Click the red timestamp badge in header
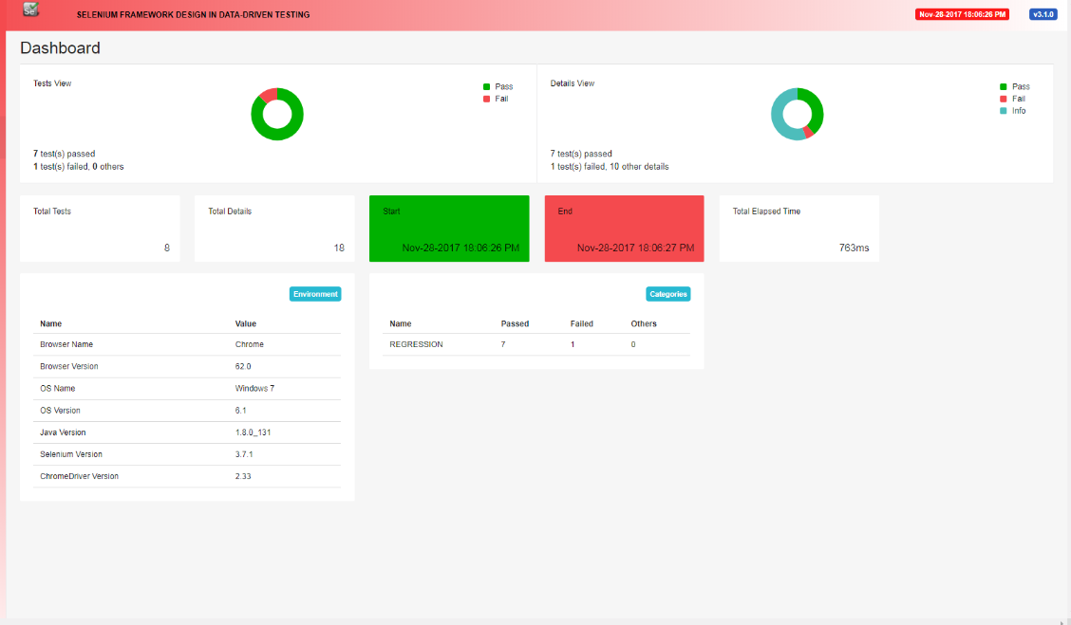The width and height of the screenshot is (1071, 625). coord(962,14)
